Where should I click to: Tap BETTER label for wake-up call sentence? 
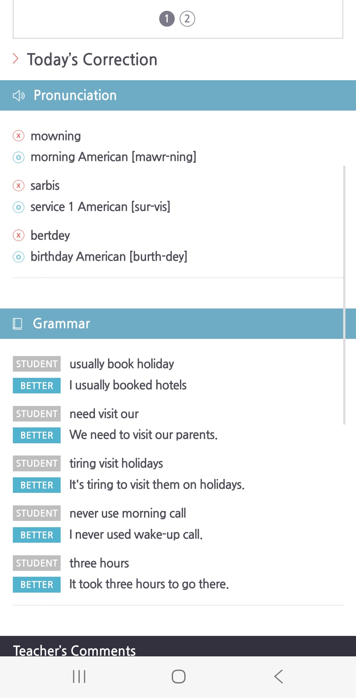coord(37,535)
